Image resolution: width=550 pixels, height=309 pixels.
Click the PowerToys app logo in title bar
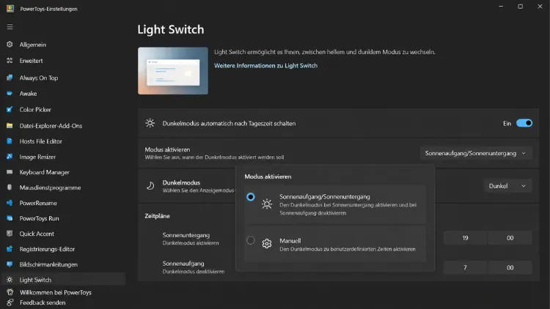(10, 9)
